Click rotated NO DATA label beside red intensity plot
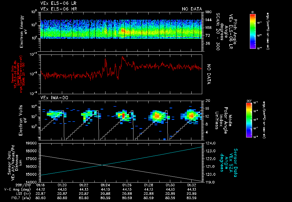292x202 pixels. tap(209, 74)
